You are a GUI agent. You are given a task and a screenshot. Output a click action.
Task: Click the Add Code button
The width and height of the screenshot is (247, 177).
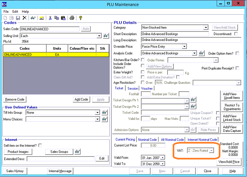pyautogui.click(x=81, y=99)
